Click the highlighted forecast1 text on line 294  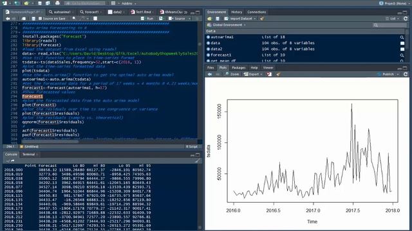(32, 96)
